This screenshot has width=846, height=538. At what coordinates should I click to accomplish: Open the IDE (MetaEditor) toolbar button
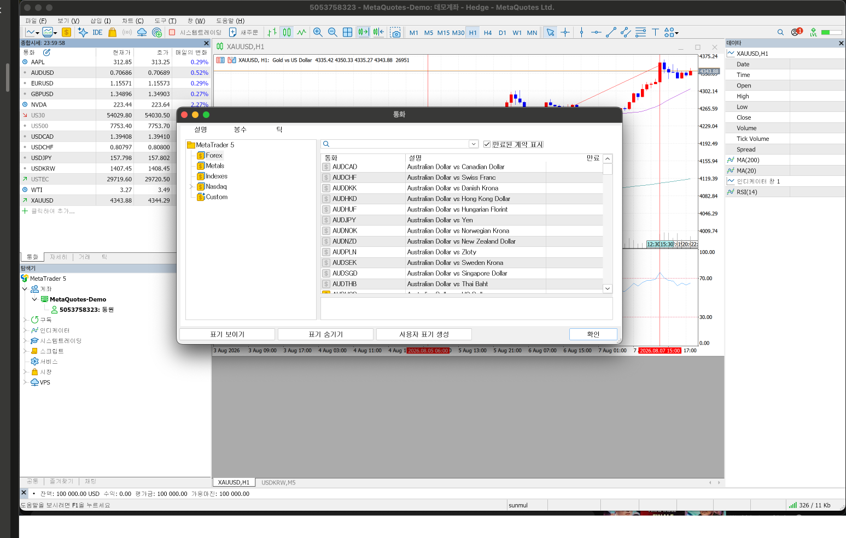pyautogui.click(x=97, y=32)
